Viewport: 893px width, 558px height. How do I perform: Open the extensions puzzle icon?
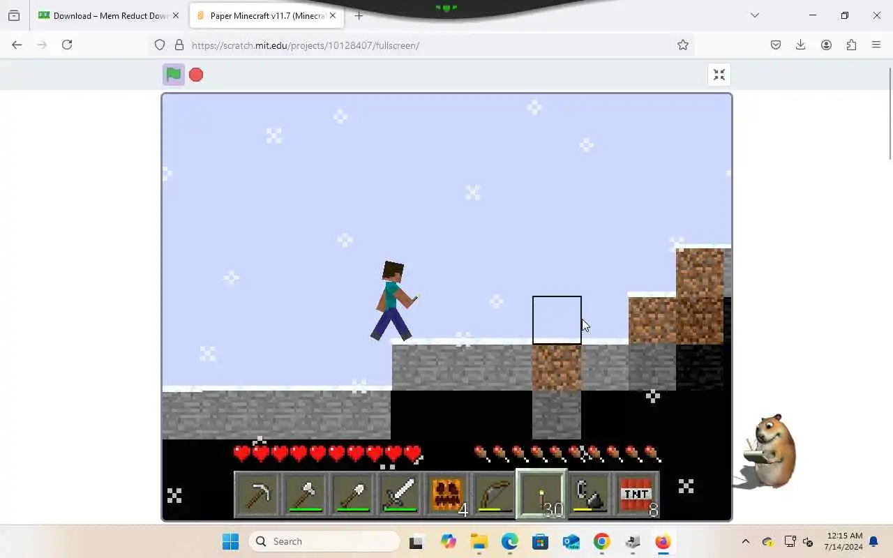tap(851, 45)
